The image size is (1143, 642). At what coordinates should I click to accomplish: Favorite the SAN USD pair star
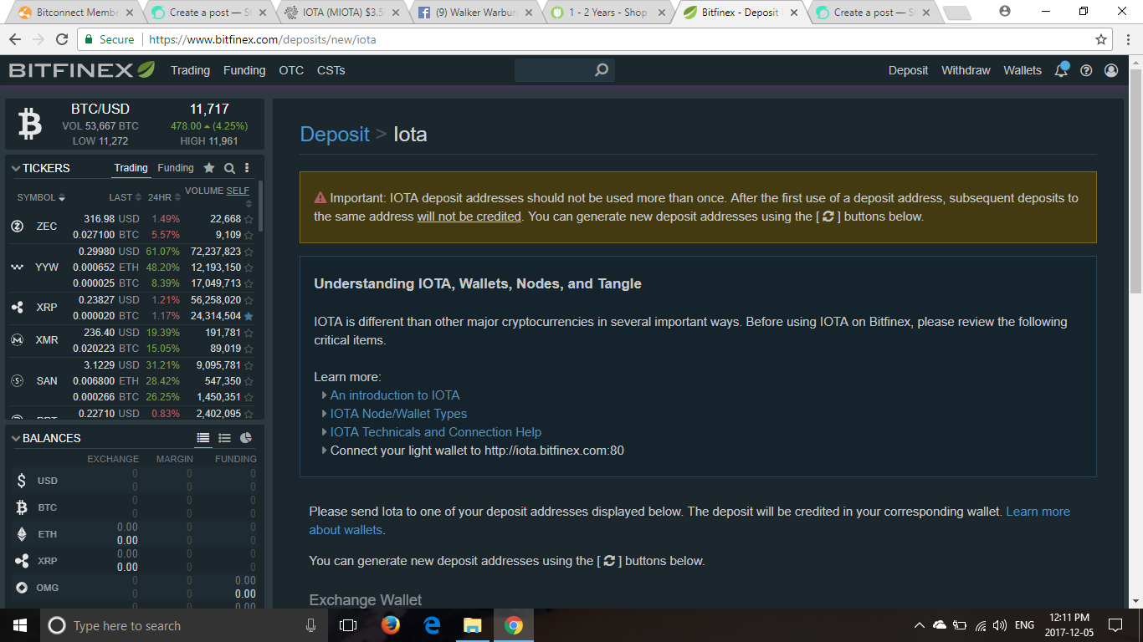(x=249, y=365)
